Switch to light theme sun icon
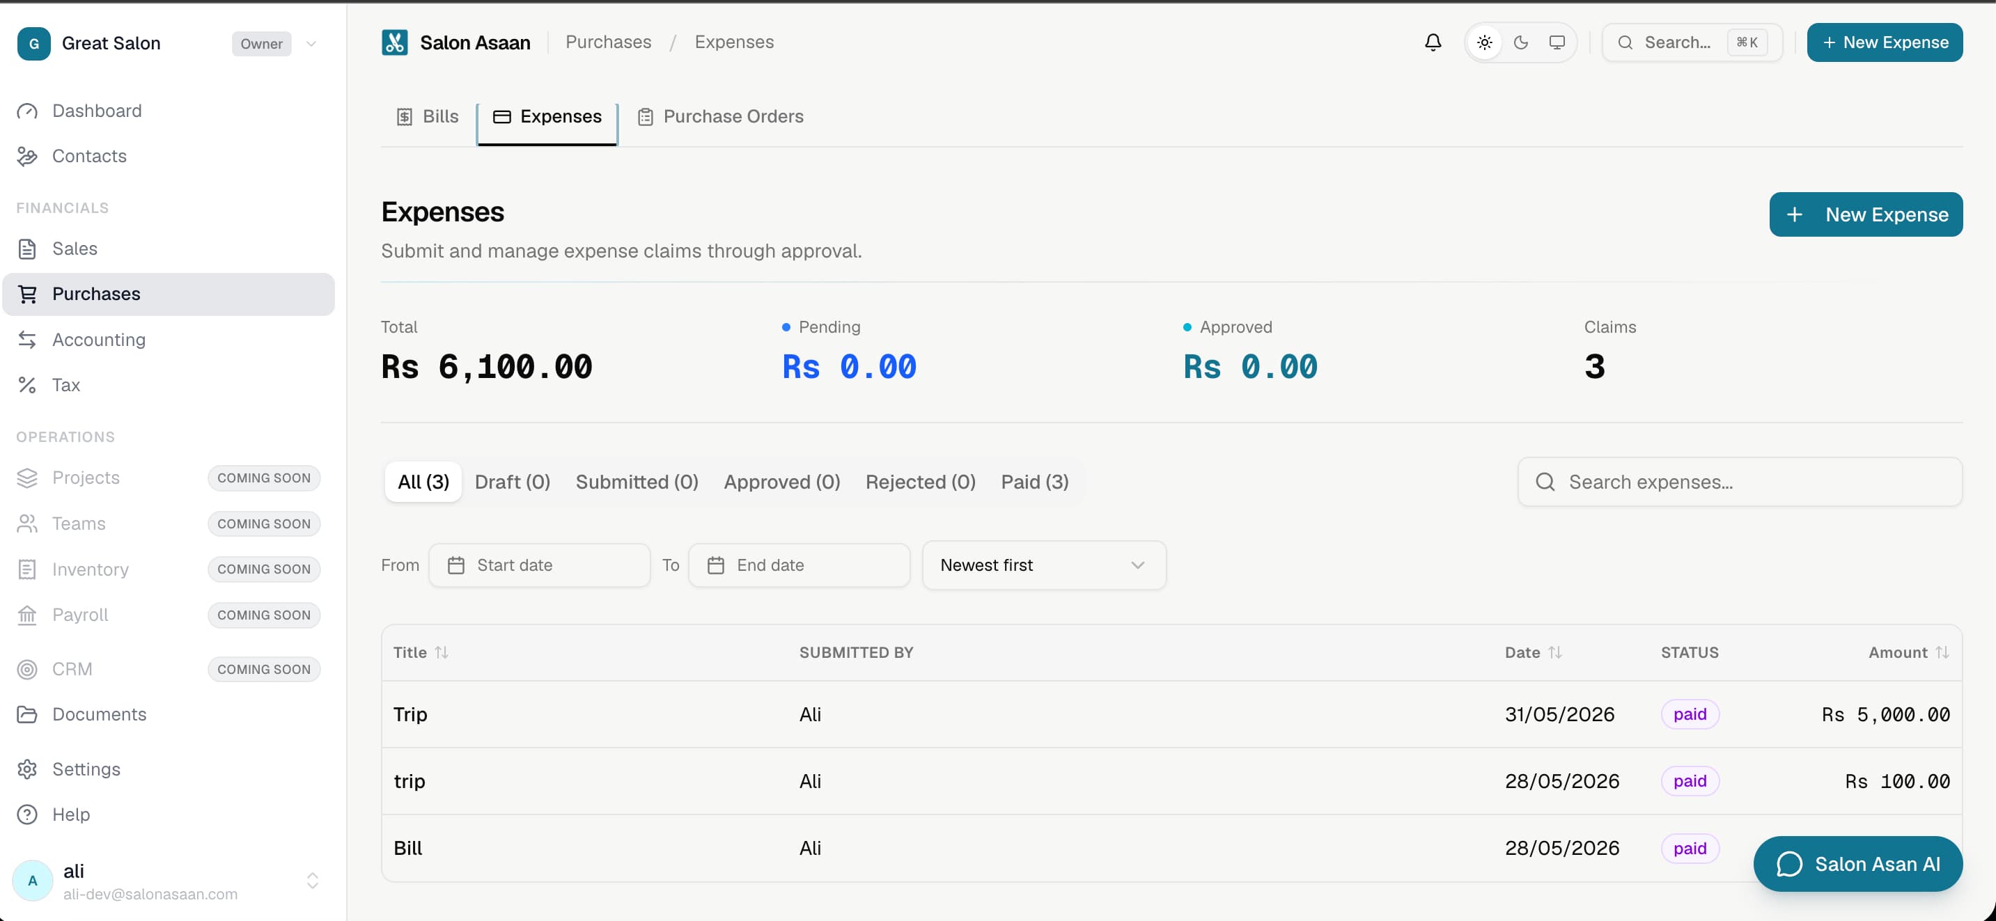1996x921 pixels. point(1484,42)
